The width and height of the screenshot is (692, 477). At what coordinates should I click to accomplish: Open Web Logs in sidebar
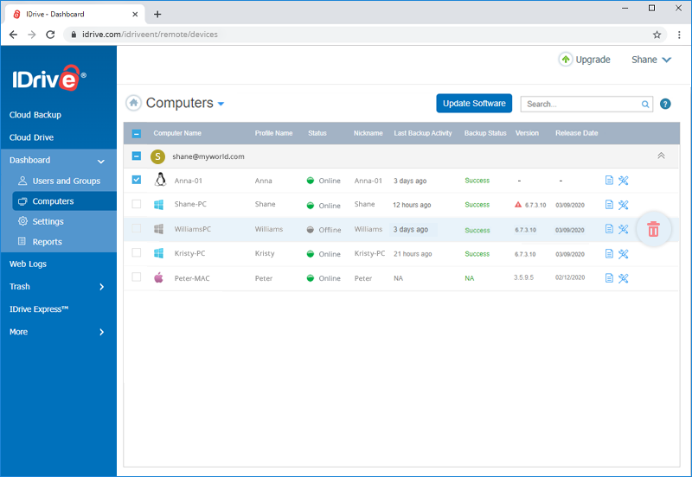28,264
